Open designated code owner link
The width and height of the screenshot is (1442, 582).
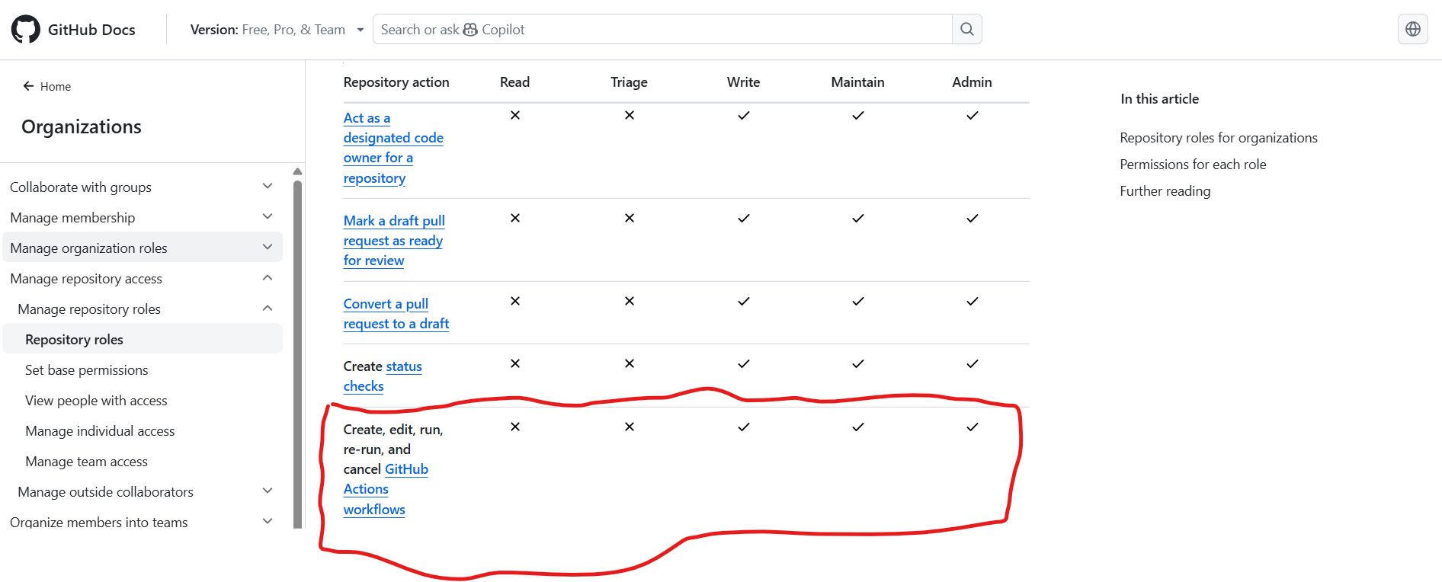pyautogui.click(x=393, y=148)
